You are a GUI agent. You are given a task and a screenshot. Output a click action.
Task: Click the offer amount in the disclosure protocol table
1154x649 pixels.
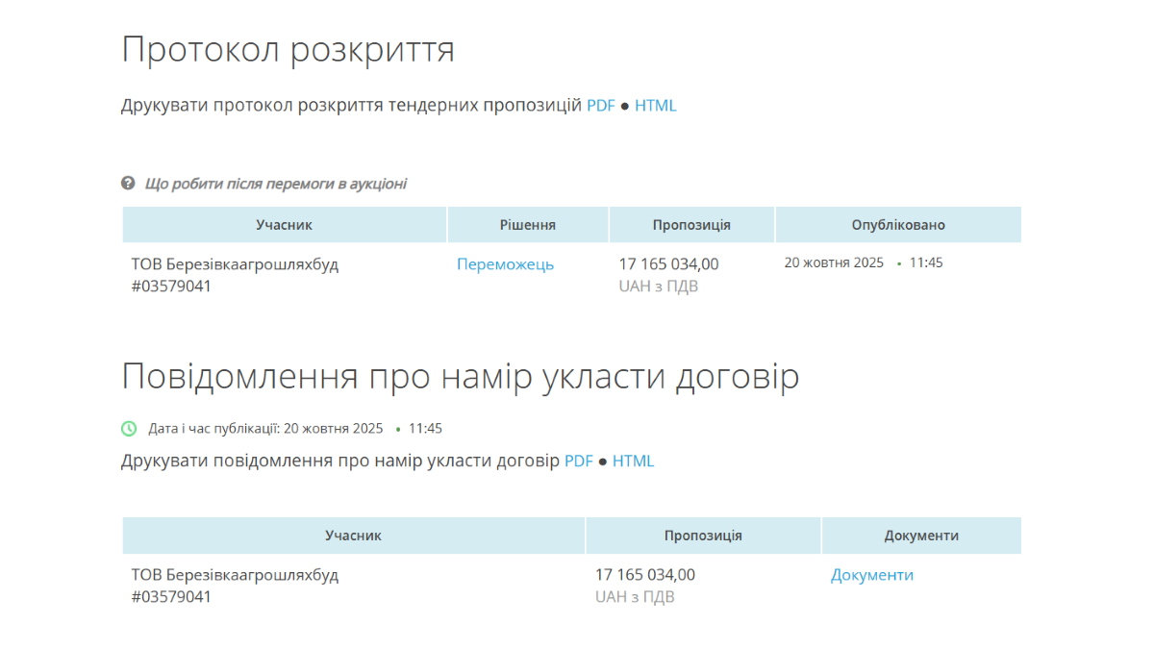(668, 264)
